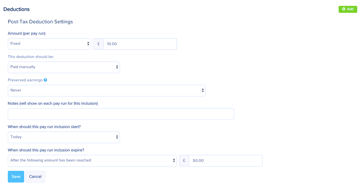360x186 pixels.
Task: Open the Paid manually dropdown
Action: [64, 67]
